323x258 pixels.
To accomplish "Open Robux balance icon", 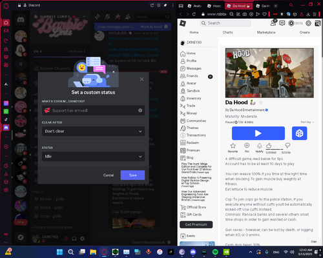I will [291, 23].
